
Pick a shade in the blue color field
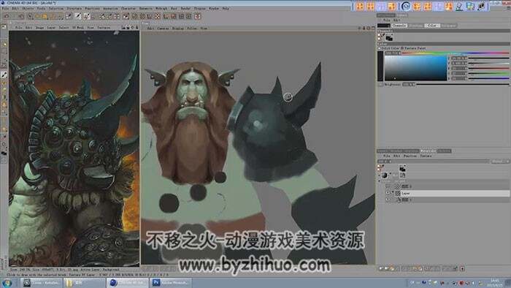tap(415, 68)
